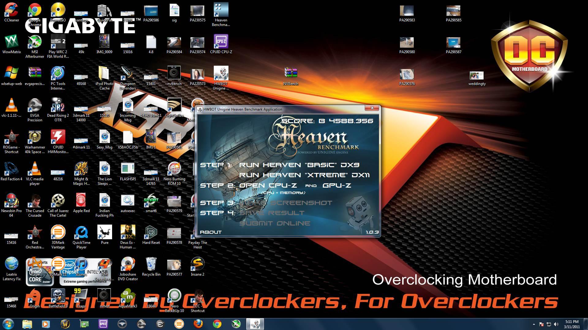Select the FLASHSPI desktop icon
Viewport: 588px width, 330px height.
click(128, 171)
